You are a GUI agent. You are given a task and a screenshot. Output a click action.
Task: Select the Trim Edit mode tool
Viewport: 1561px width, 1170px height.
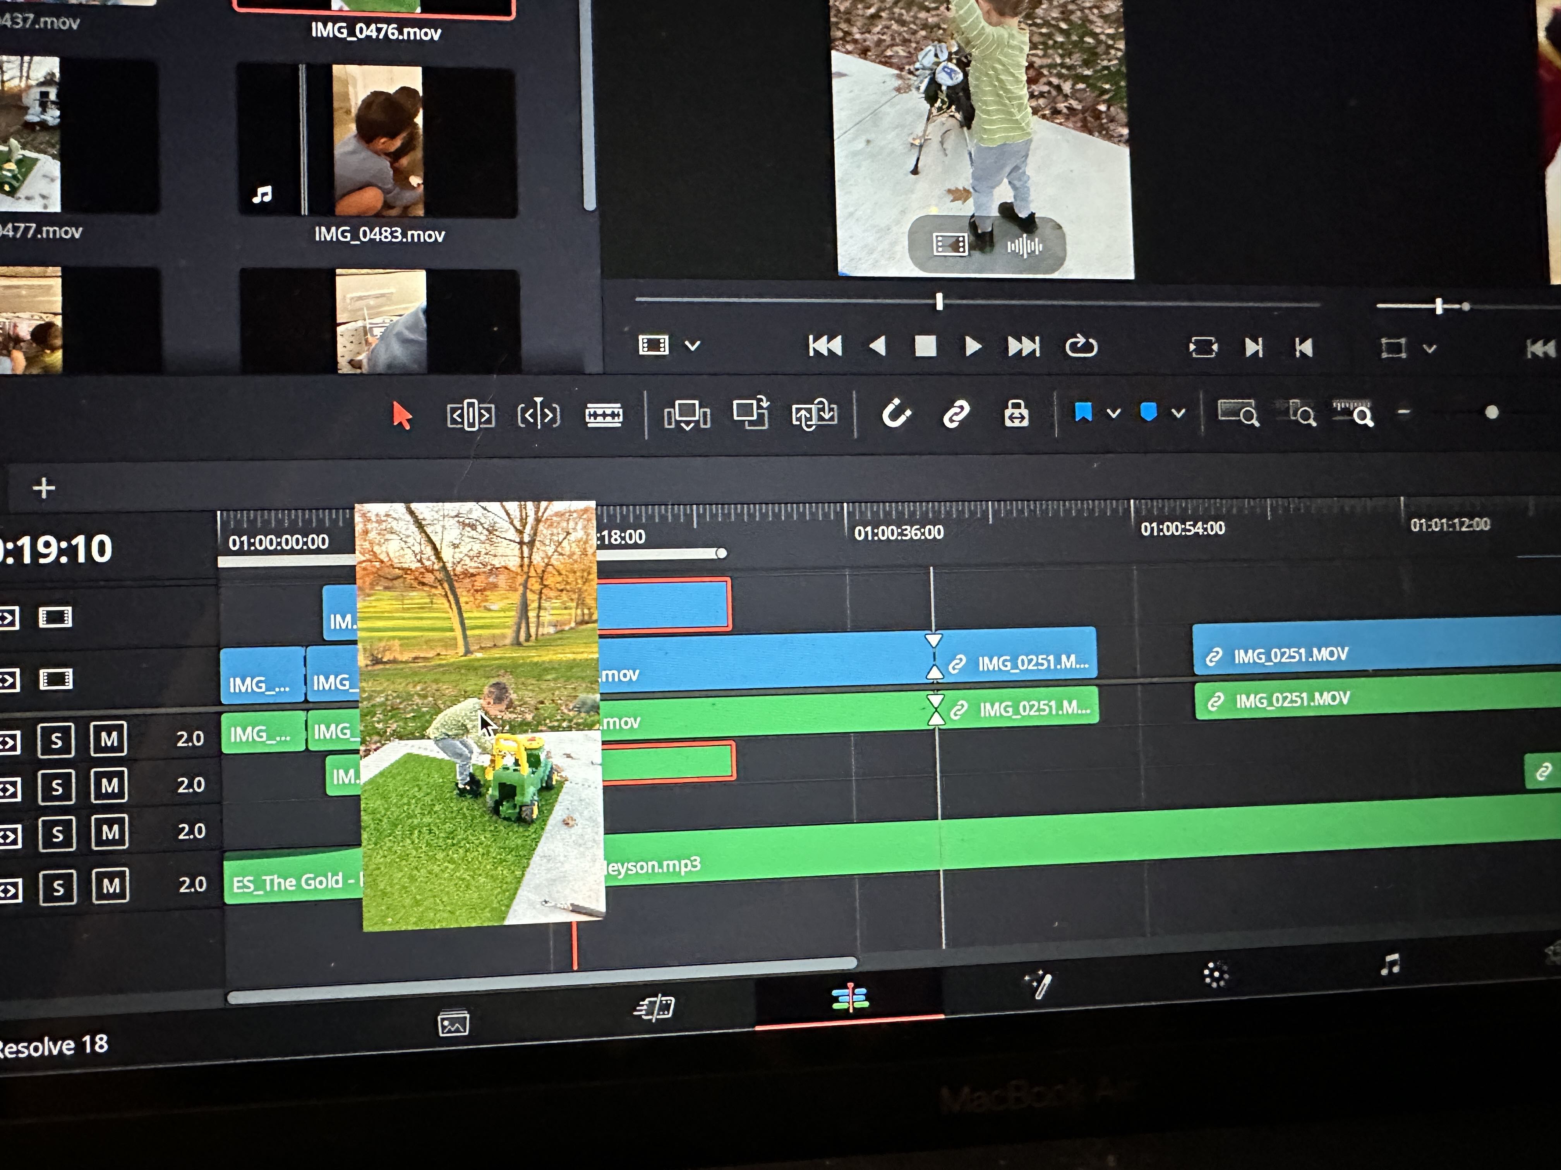pos(471,415)
